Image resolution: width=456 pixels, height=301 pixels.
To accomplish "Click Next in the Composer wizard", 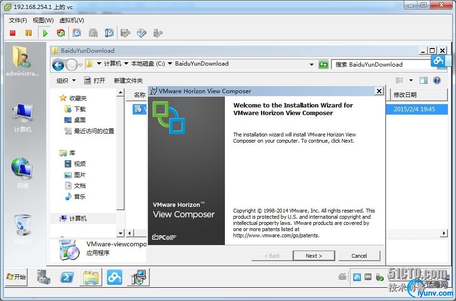I will [x=314, y=256].
